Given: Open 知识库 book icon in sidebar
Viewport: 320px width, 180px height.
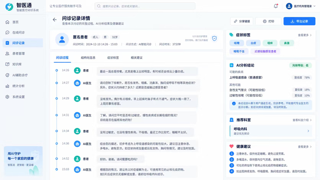Looking at the screenshot, I should pos(7,64).
